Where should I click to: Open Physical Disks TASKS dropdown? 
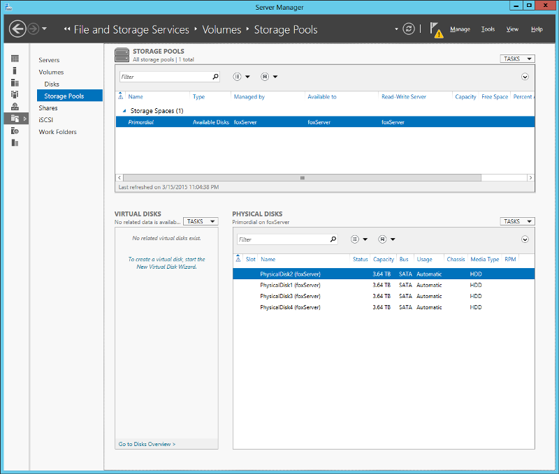[517, 221]
